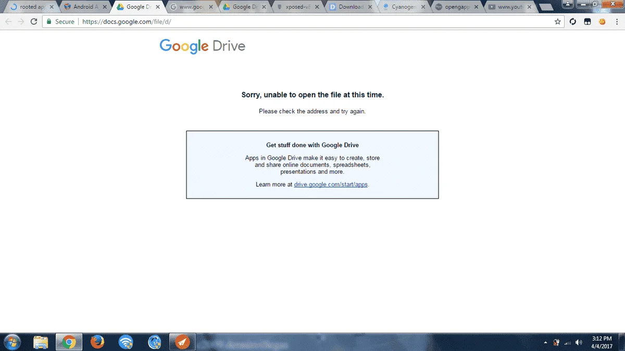
Task: Open the orange paper-plane taskbar app
Action: [182, 342]
